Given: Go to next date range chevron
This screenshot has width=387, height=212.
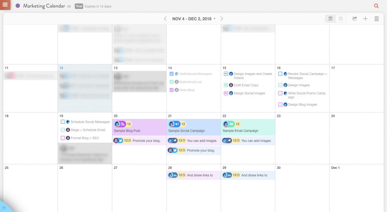Looking at the screenshot, I should pyautogui.click(x=221, y=19).
